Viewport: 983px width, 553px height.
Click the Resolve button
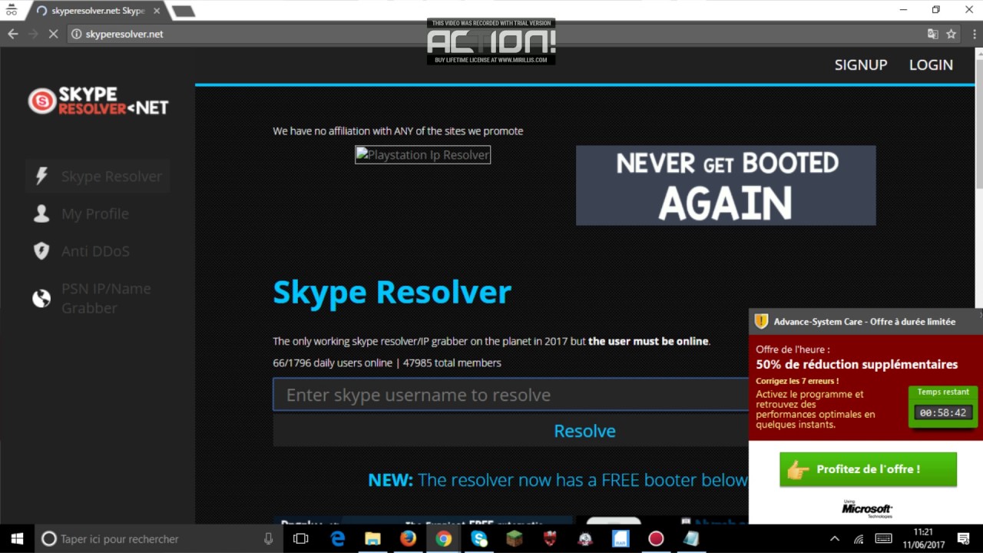[584, 431]
